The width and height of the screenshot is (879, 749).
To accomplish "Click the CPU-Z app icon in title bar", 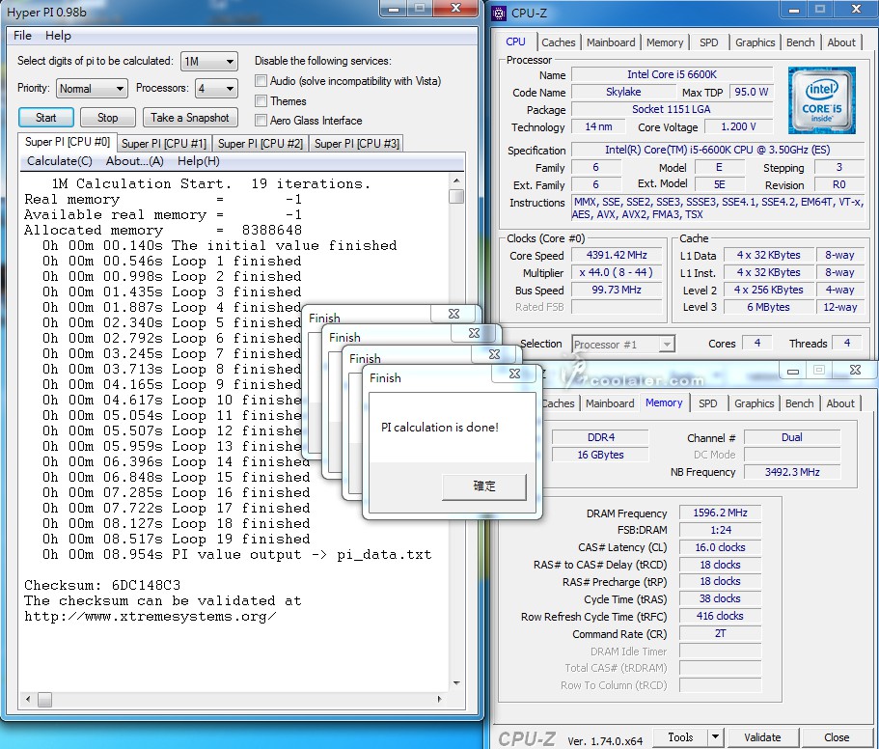I will (x=499, y=13).
